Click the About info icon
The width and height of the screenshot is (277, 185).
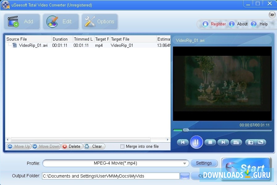tap(232, 24)
